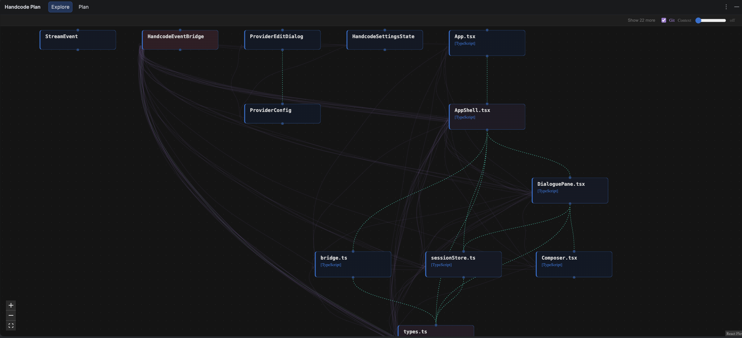Click the bottom handle of AppShell.tsx node
Image resolution: width=742 pixels, height=338 pixels.
coord(487,130)
